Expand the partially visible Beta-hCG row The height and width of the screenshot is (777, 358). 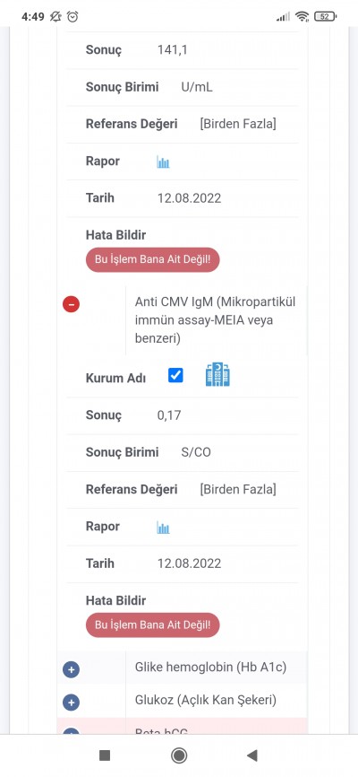(71, 731)
